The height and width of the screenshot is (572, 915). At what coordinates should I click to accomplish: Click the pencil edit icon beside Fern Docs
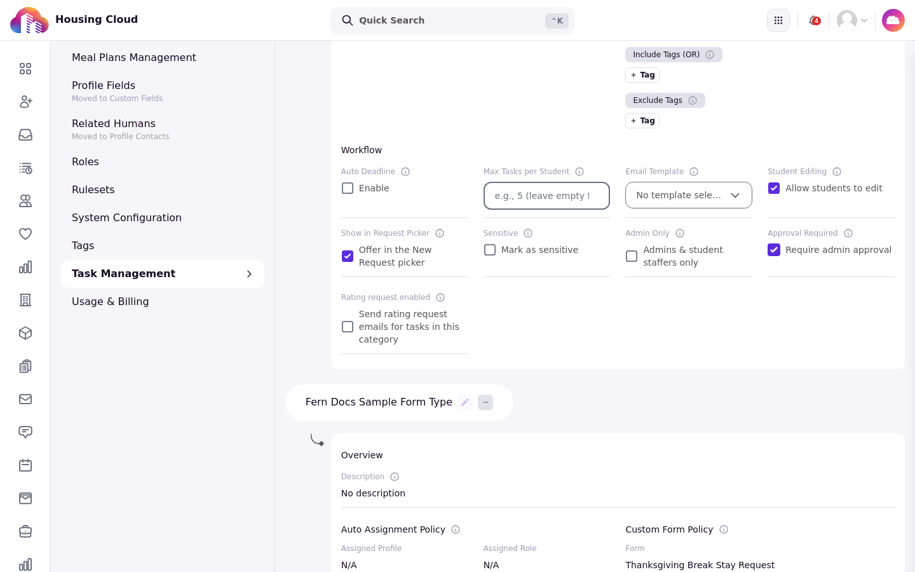tap(465, 402)
